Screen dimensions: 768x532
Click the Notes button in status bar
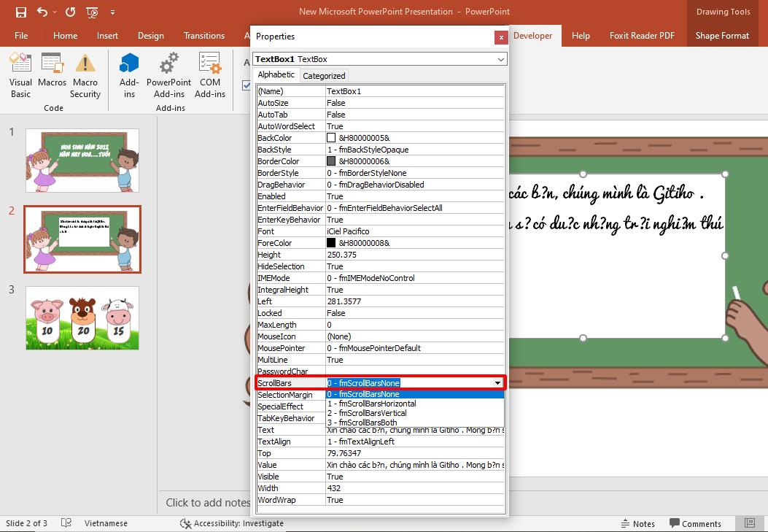[639, 523]
